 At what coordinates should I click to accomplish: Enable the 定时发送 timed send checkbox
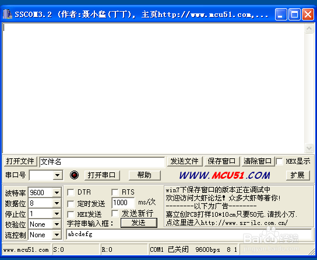point(71,204)
